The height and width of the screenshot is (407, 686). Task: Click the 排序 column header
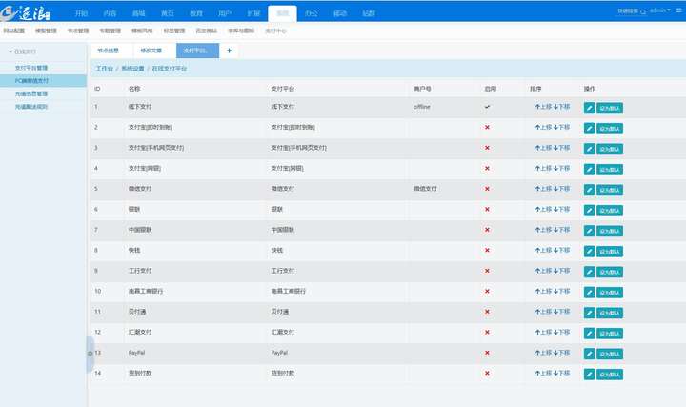click(535, 89)
